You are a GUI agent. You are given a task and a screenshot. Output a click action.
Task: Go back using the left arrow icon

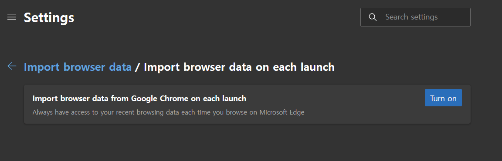(x=12, y=66)
